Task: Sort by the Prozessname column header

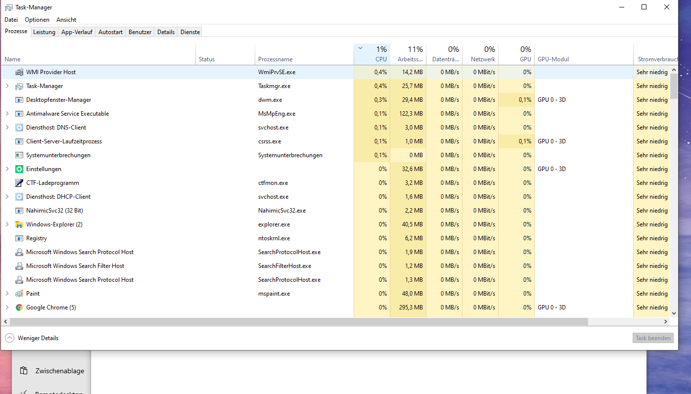Action: coord(304,54)
